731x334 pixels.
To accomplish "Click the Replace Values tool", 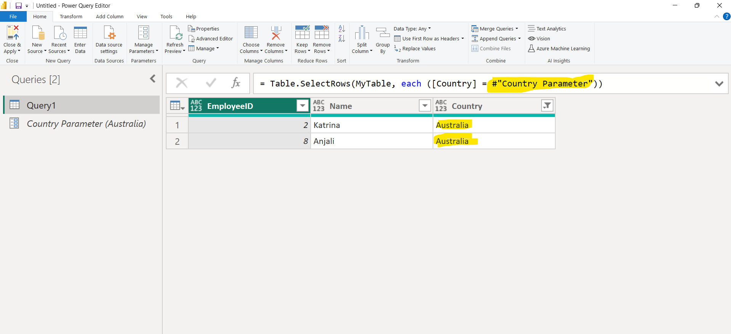I will (x=415, y=49).
